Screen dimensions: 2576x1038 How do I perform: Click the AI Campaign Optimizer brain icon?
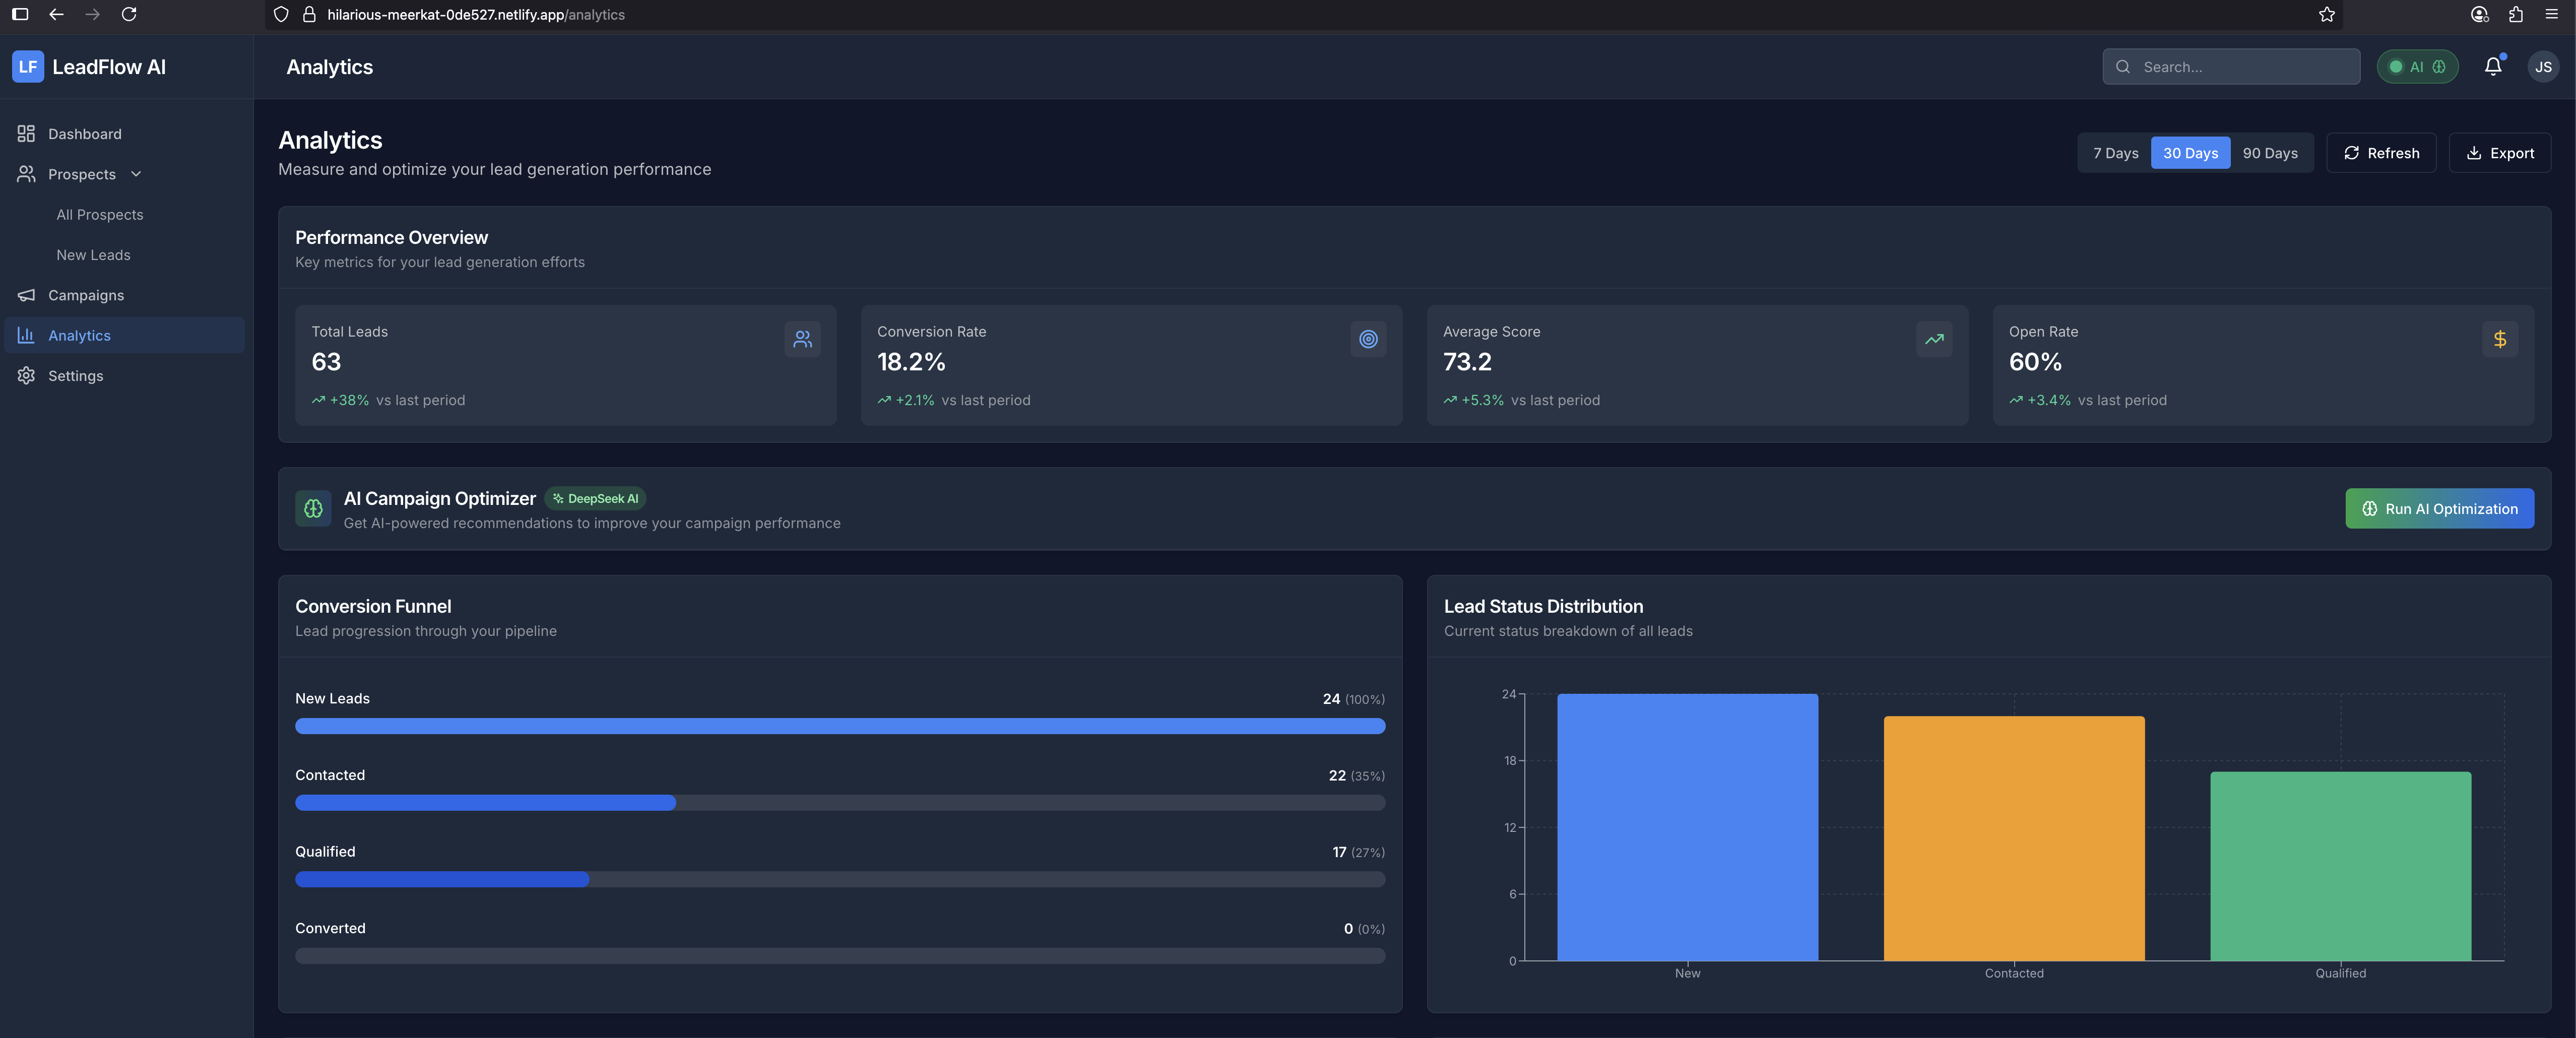(313, 508)
